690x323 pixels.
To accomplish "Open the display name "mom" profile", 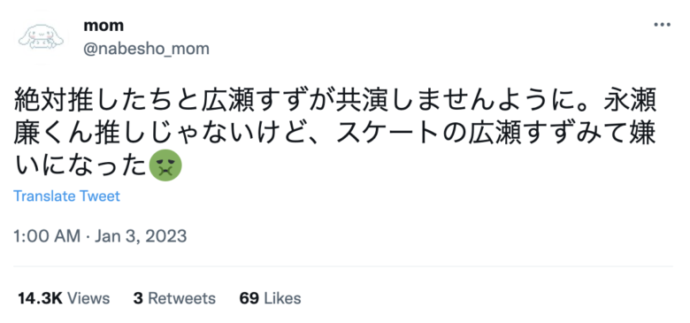I will [103, 26].
